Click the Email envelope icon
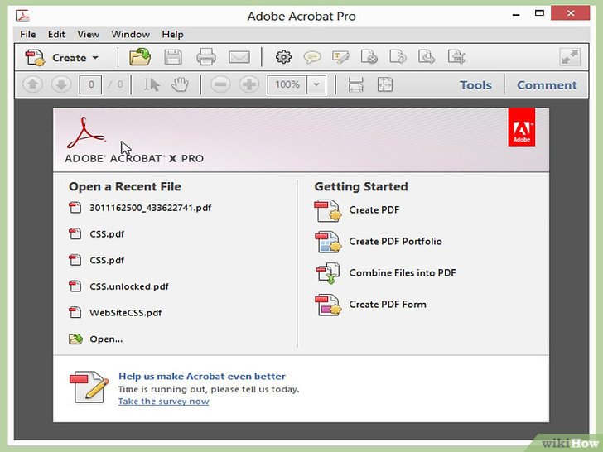Image resolution: width=603 pixels, height=452 pixels. (x=239, y=57)
